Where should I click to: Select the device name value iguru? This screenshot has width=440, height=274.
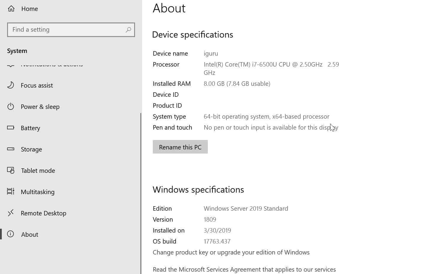(x=211, y=54)
